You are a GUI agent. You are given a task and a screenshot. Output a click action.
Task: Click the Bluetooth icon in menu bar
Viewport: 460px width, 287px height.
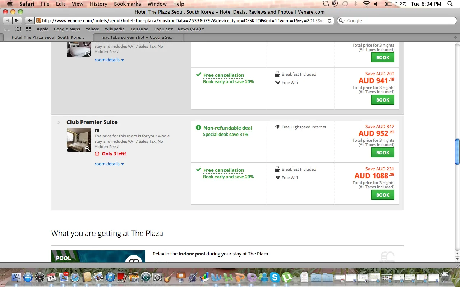click(356, 4)
